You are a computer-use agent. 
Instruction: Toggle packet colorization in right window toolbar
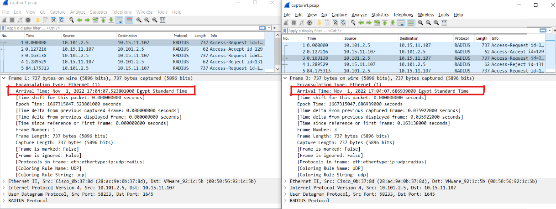[411, 23]
